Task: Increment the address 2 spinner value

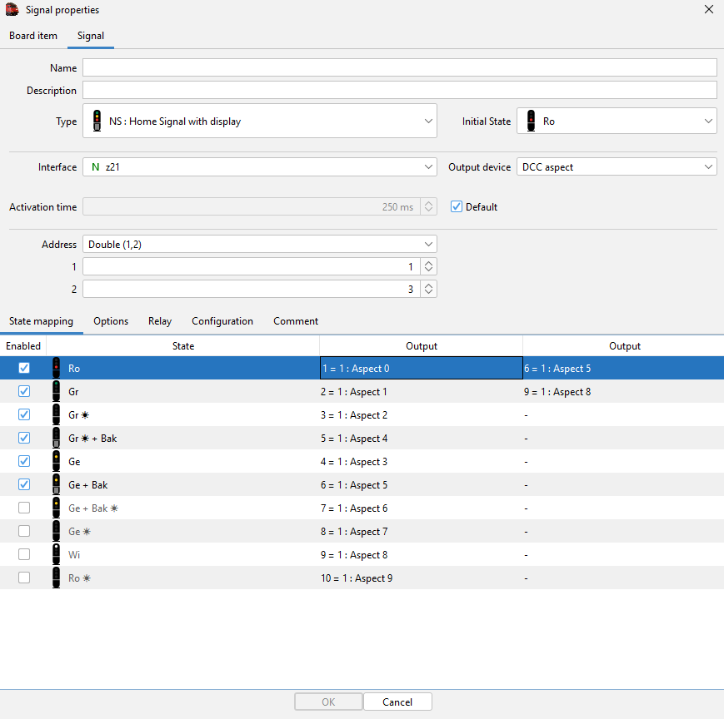Action: tap(428, 285)
